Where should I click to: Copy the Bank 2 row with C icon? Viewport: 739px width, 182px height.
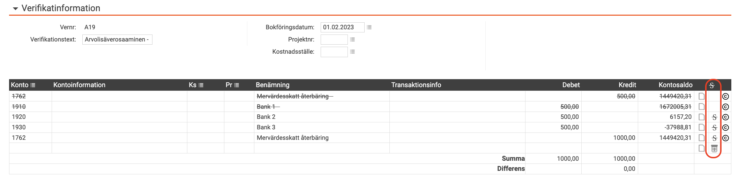(x=725, y=117)
